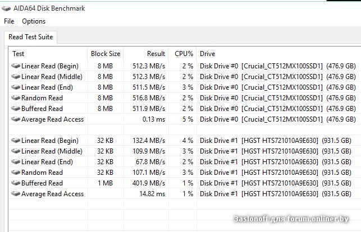Image resolution: width=361 pixels, height=232 pixels.
Task: Sort by the Block Size column header
Action: [x=106, y=54]
